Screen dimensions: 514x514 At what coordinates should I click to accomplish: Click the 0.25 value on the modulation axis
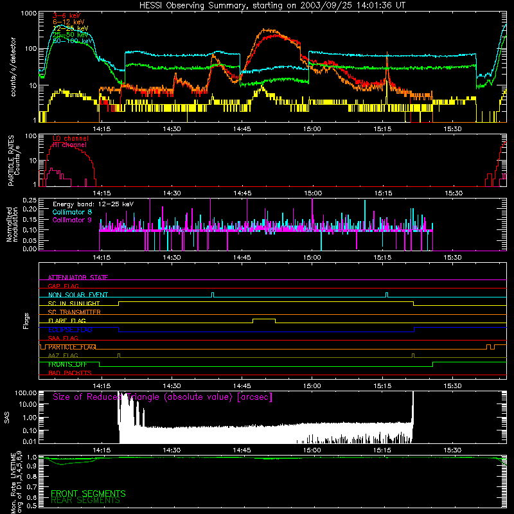click(x=30, y=200)
